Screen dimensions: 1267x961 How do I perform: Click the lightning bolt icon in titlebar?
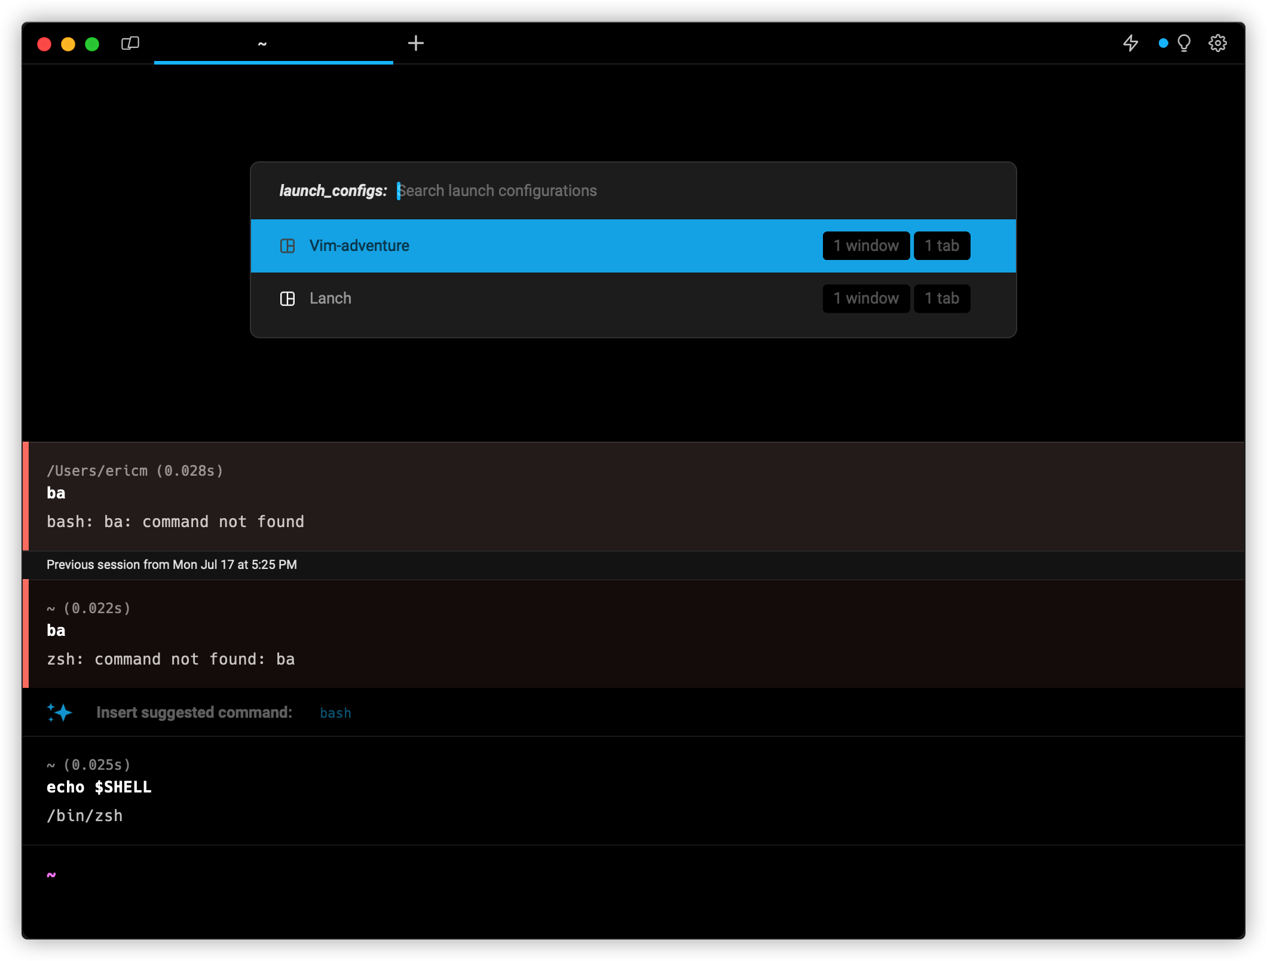click(x=1131, y=43)
